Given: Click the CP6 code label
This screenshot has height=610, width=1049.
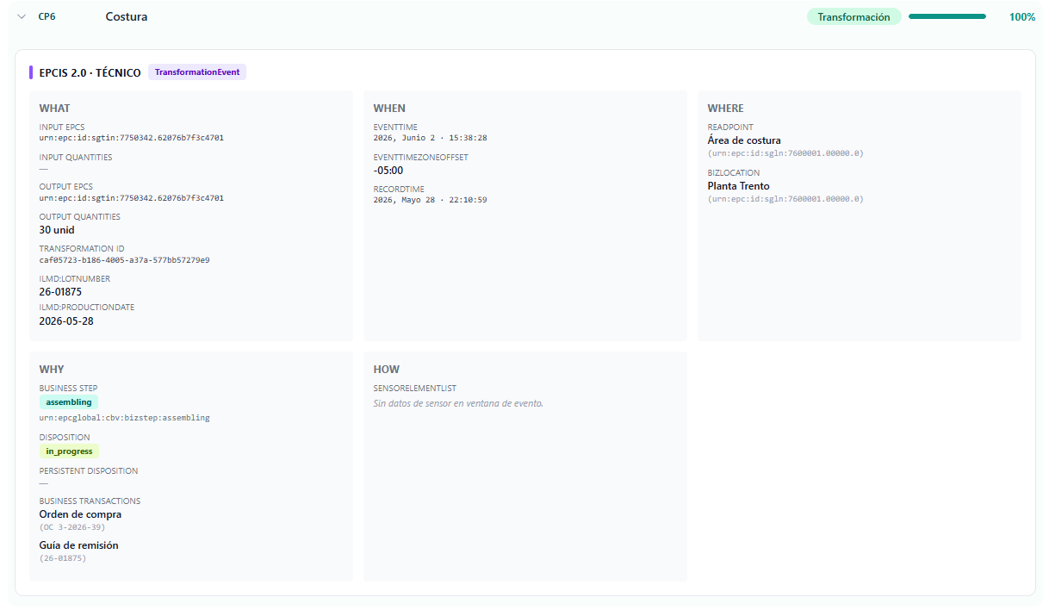Looking at the screenshot, I should [x=47, y=16].
